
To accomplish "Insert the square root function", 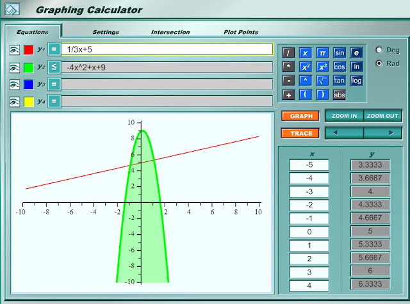I will pyautogui.click(x=322, y=81).
